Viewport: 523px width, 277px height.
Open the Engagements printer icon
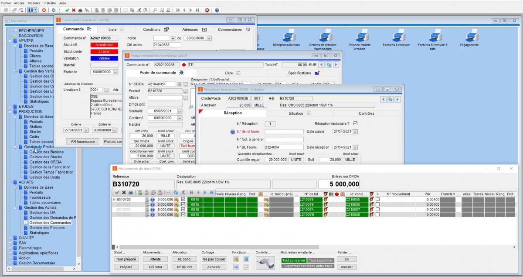pos(471,37)
